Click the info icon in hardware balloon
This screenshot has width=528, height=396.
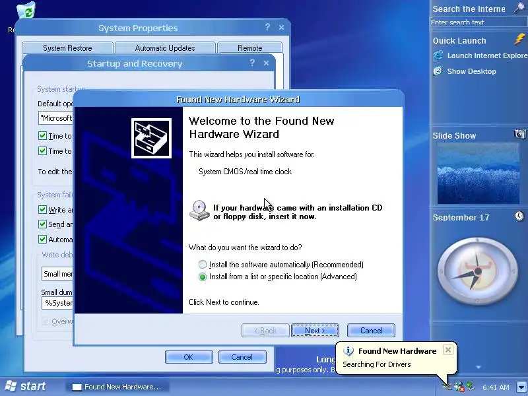348,351
